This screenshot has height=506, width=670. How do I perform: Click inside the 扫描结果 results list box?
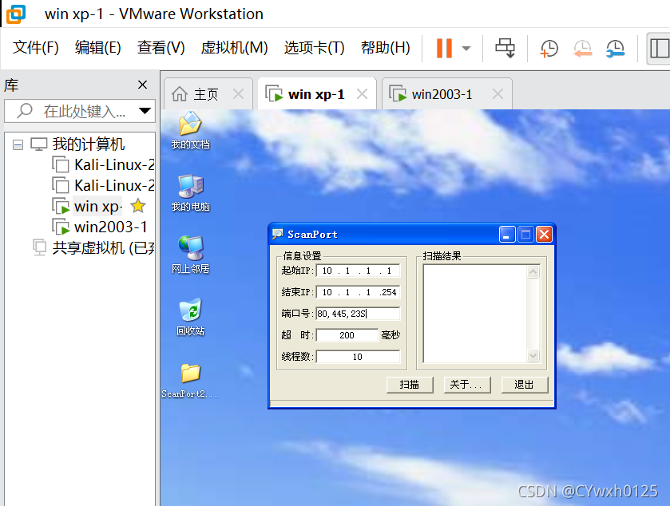(x=475, y=314)
